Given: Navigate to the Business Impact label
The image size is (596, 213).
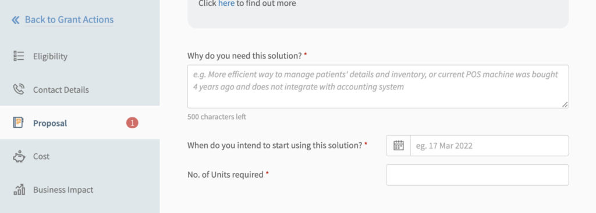Looking at the screenshot, I should pyautogui.click(x=63, y=190).
